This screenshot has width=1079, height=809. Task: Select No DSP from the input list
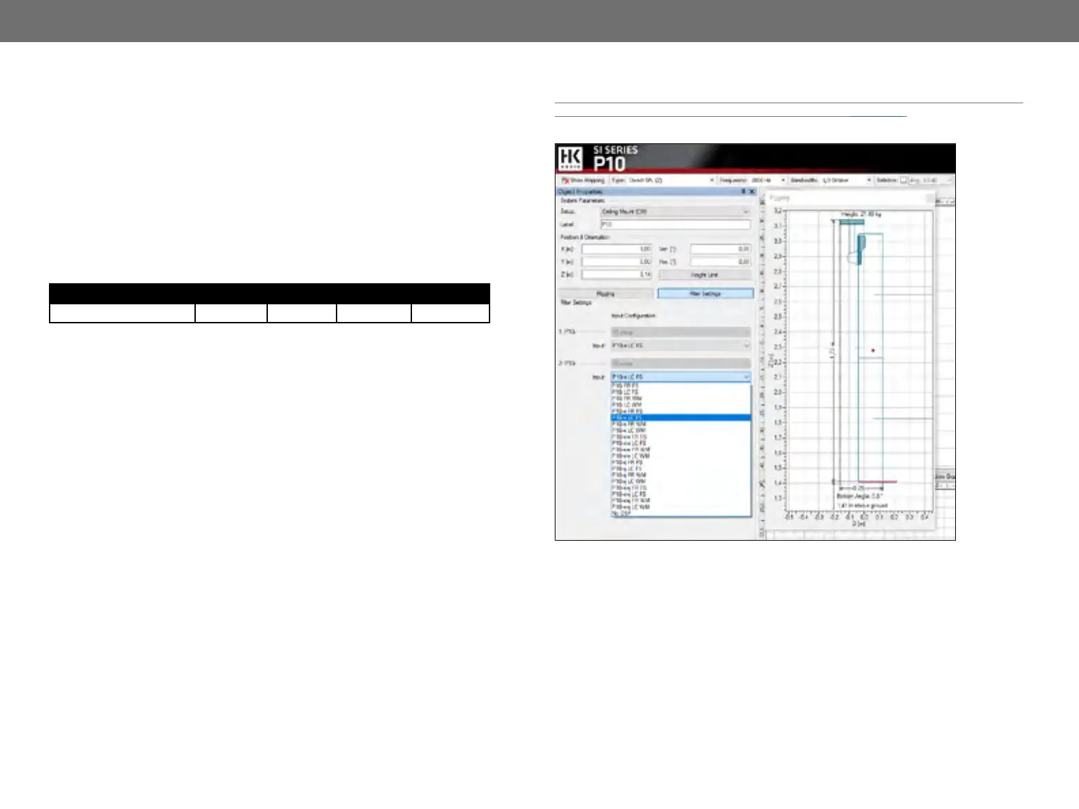click(621, 514)
